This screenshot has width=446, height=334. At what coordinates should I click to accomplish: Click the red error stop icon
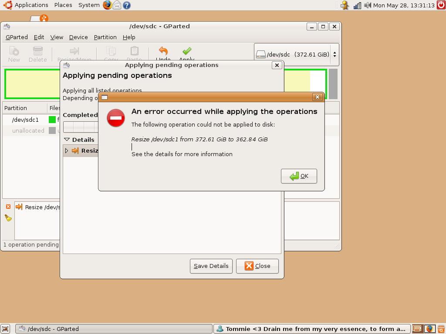[116, 118]
